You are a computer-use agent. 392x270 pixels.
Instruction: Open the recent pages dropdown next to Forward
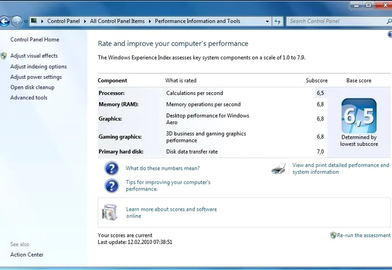point(26,22)
